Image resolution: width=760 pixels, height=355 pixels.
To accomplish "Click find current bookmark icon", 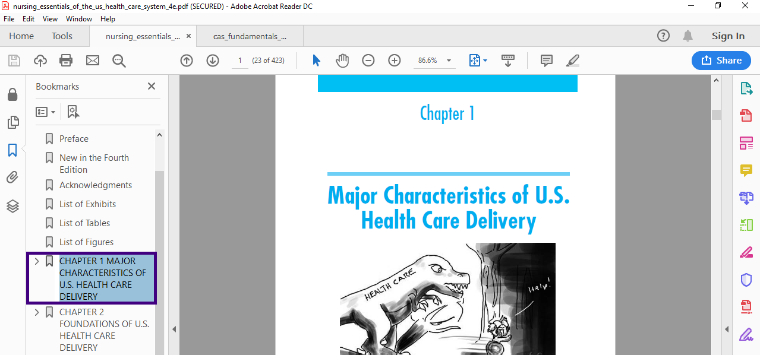I will point(74,112).
